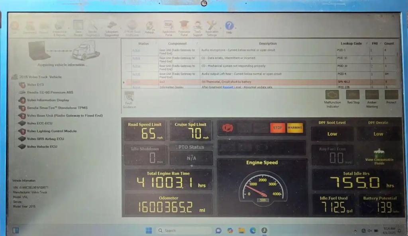Toggle the Malfunction Indicator lamp
The width and height of the screenshot is (408, 236).
click(x=332, y=95)
